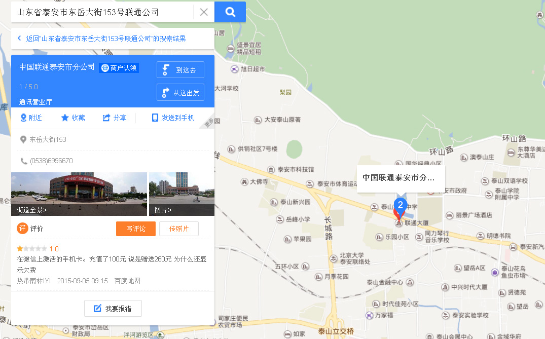545x339 pixels.
Task: Send location to phone via 发送到手机
Action: [173, 118]
